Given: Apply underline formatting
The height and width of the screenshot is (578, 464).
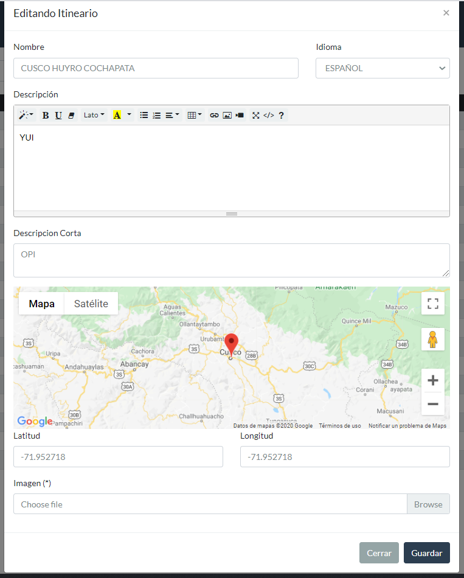Looking at the screenshot, I should click(58, 115).
